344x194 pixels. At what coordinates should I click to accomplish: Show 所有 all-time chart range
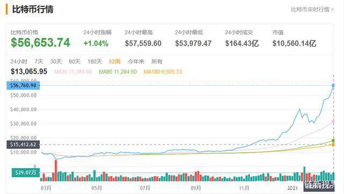[x=156, y=61]
